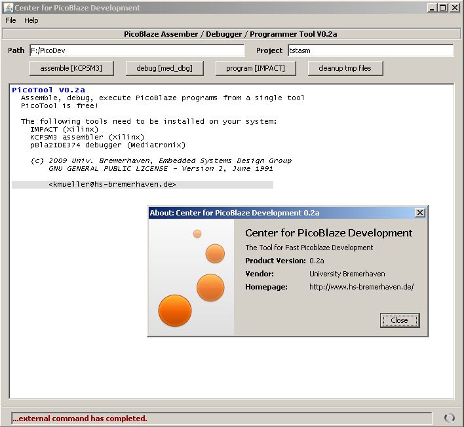
Task: Maximize the main window
Action: [x=442, y=8]
